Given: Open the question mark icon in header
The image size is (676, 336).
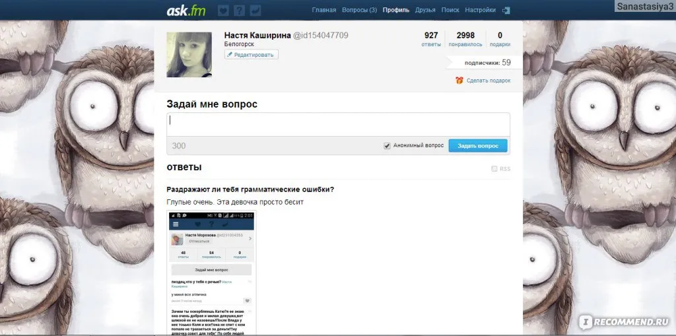Looking at the screenshot, I should click(x=239, y=11).
